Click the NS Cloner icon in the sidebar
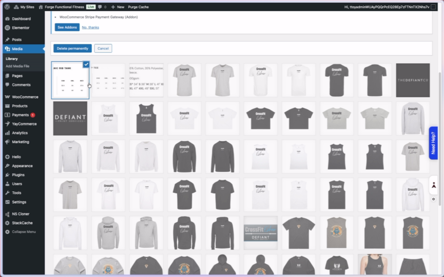 click(7, 214)
